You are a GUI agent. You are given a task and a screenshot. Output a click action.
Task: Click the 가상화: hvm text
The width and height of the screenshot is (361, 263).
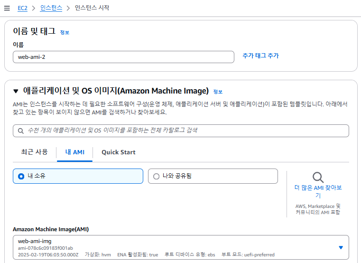click(98, 255)
